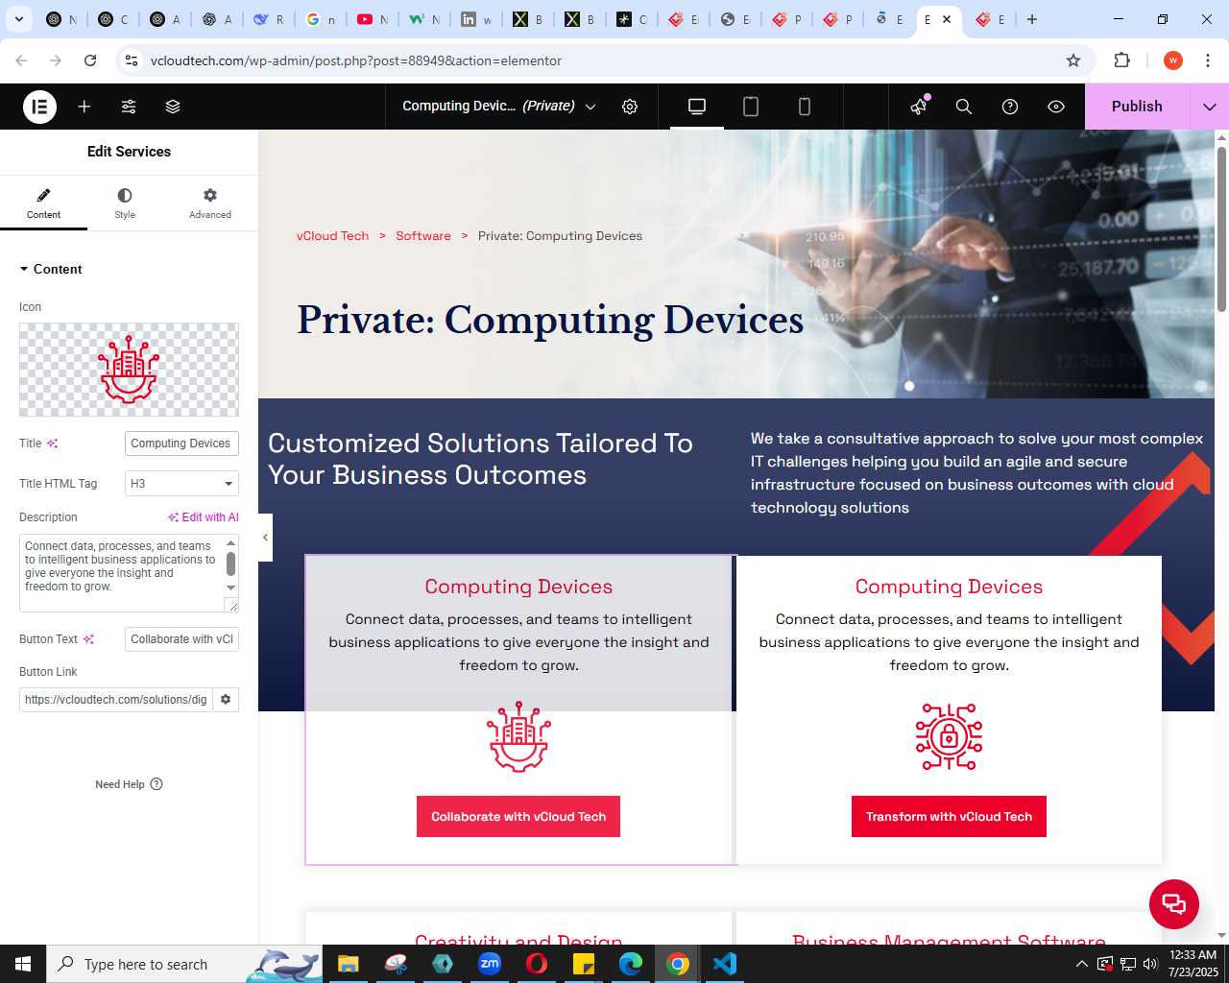Screen dimensions: 1229x983
Task: Switch to desktop preview mode
Action: 697,107
